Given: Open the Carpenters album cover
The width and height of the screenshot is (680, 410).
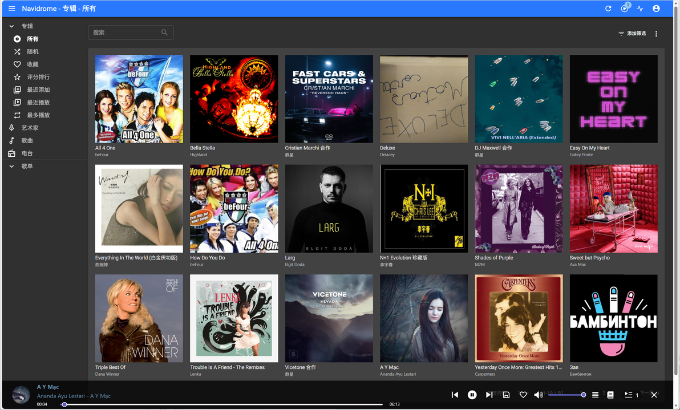Looking at the screenshot, I should [519, 318].
